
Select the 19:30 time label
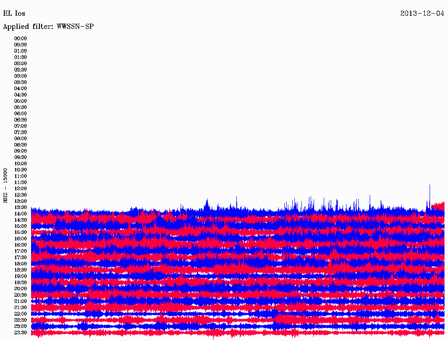point(21,282)
